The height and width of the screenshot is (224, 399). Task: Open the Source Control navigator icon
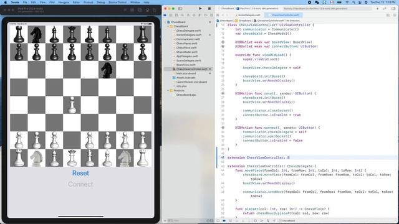click(x=171, y=15)
